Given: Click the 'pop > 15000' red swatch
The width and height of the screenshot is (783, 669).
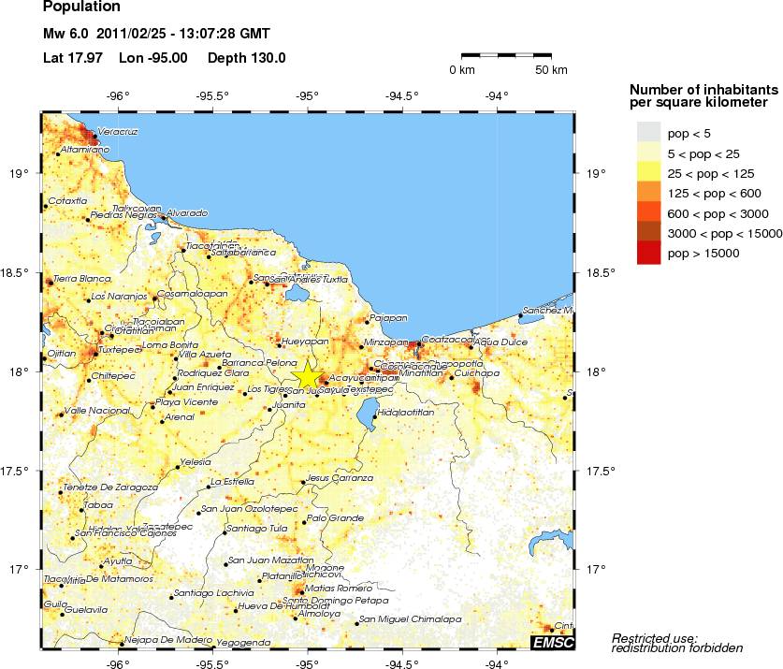Looking at the screenshot, I should tap(649, 253).
